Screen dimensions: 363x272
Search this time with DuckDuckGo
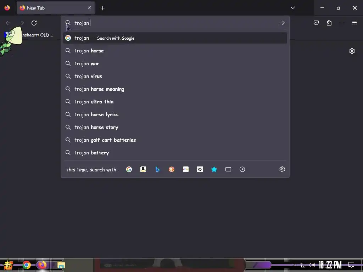172,169
